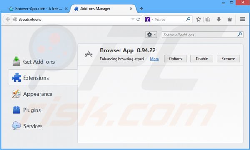Select the Add-ons Manager tab
250x150 pixels.
pos(104,9)
